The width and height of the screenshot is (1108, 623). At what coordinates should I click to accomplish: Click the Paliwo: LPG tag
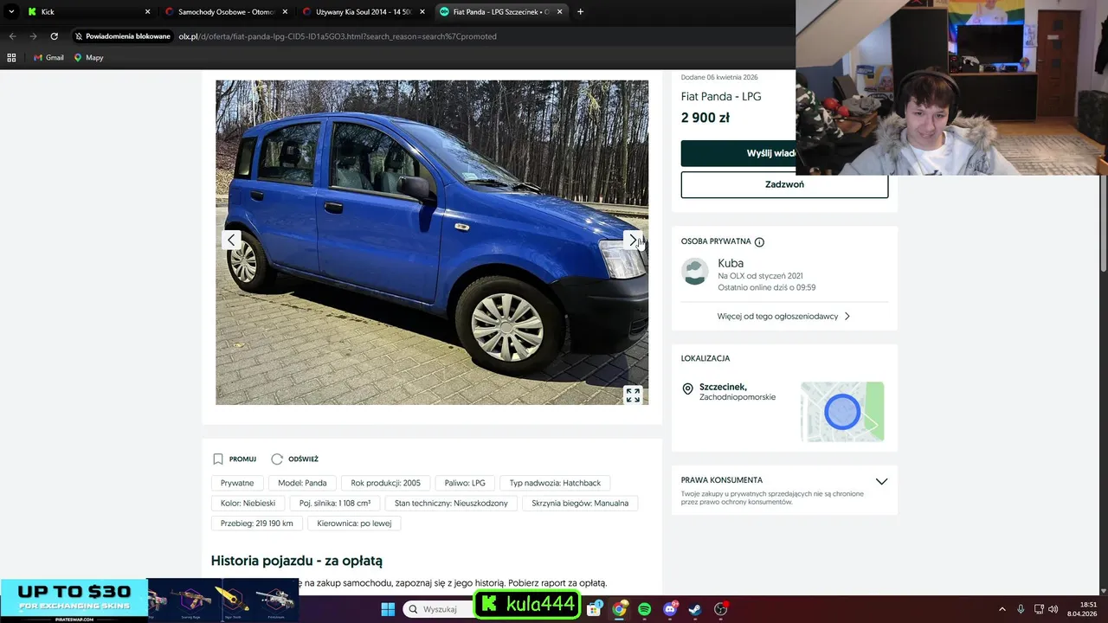pos(465,482)
